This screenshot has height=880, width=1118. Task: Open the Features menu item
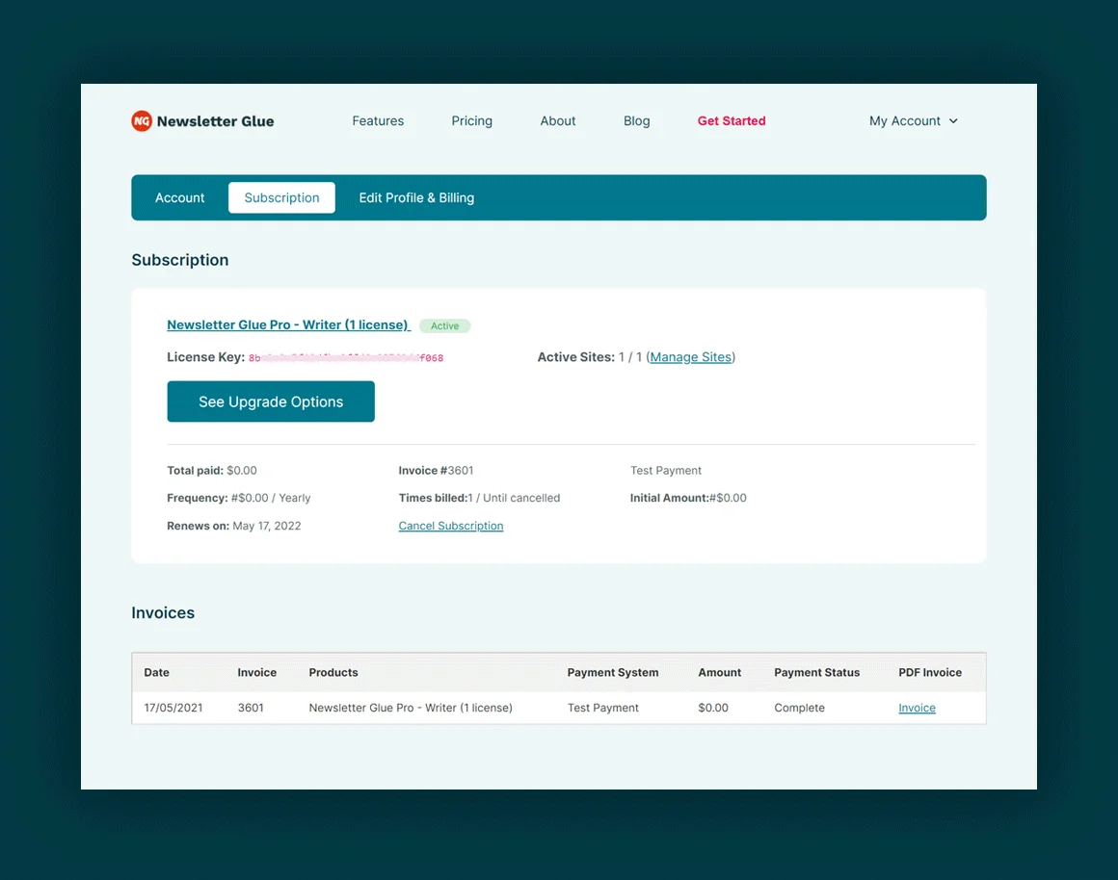(378, 121)
